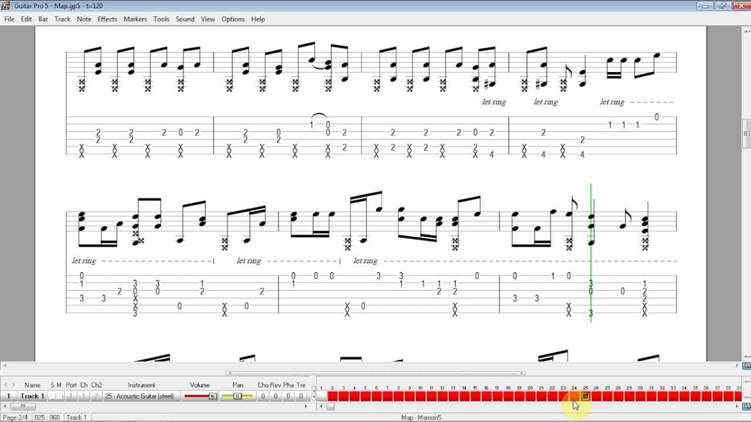
Task: Open the Edit menu
Action: [26, 19]
